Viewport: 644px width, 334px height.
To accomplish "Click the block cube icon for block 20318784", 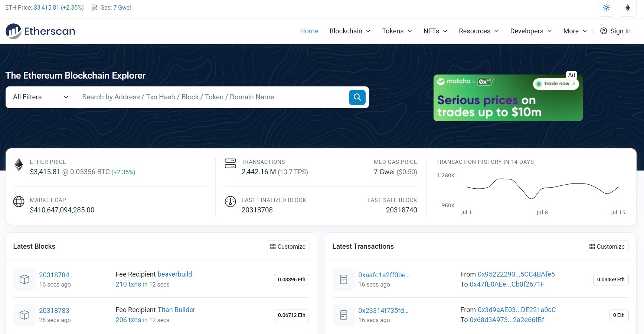I will pos(24,279).
